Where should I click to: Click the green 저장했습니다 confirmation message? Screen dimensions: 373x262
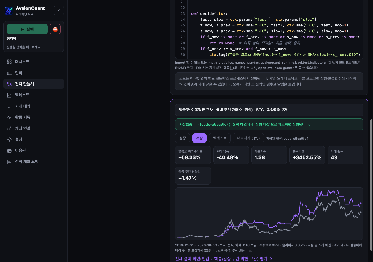[x=269, y=124]
